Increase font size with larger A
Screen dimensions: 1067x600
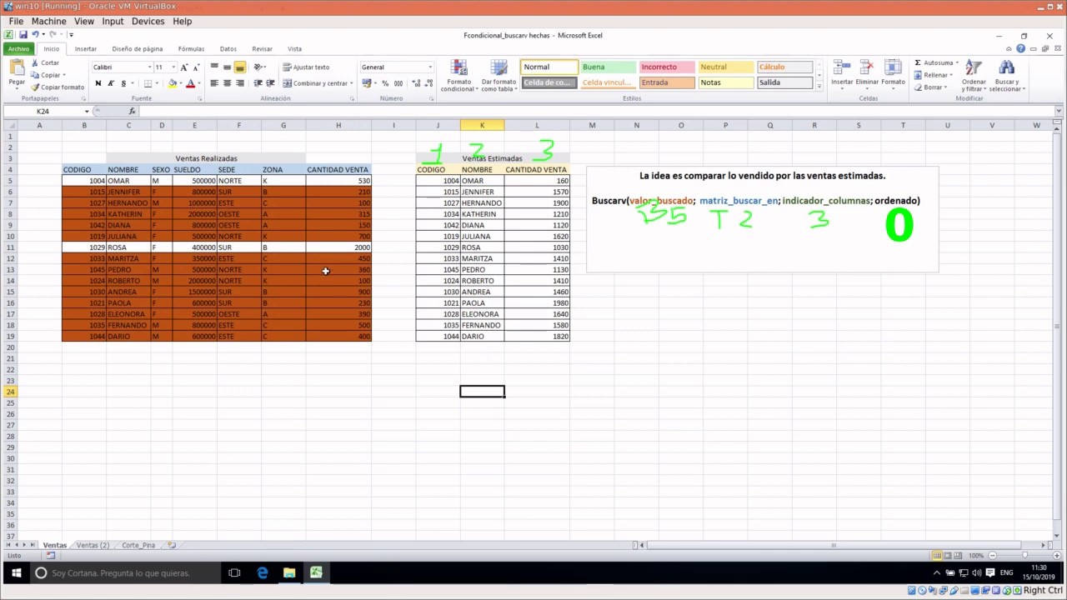click(184, 67)
